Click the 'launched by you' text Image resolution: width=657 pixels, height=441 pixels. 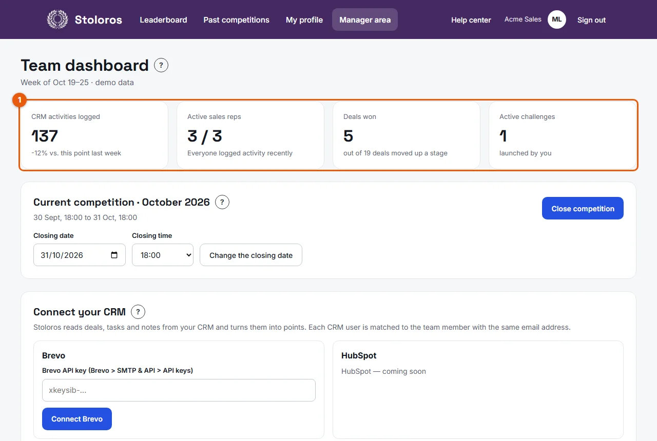(526, 153)
